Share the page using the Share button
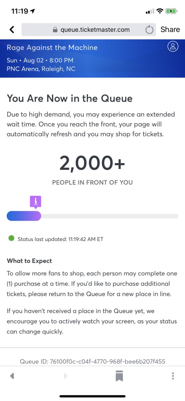Screen dimensions: 185x401 pos(170,29)
